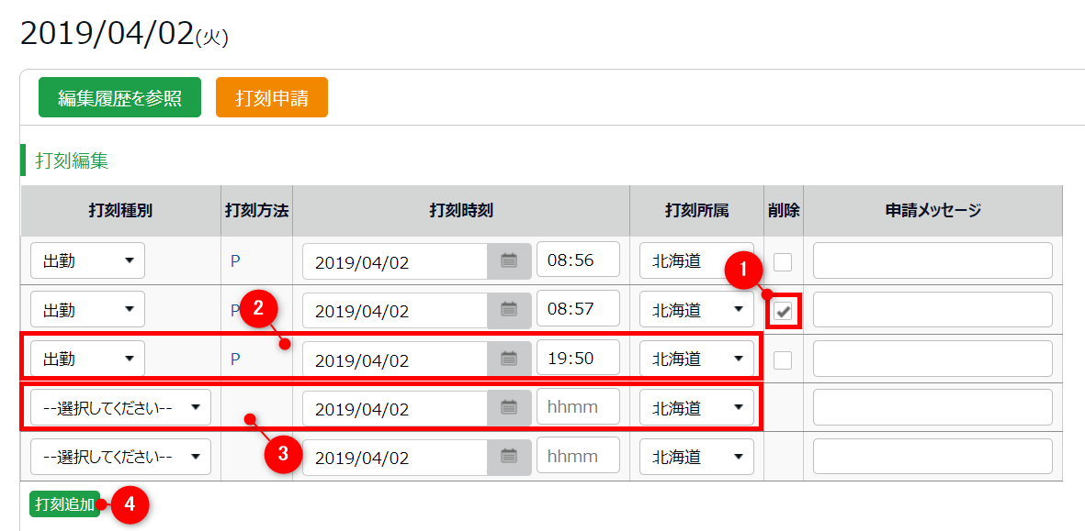This screenshot has width=1085, height=531.
Task: Click the empty hhmm time field in fourth row
Action: point(578,407)
